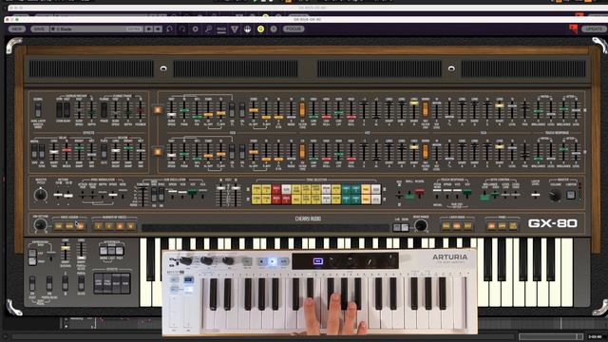Click the white globe-shaped toolbar icon
The width and height of the screenshot is (608, 342).
247,29
